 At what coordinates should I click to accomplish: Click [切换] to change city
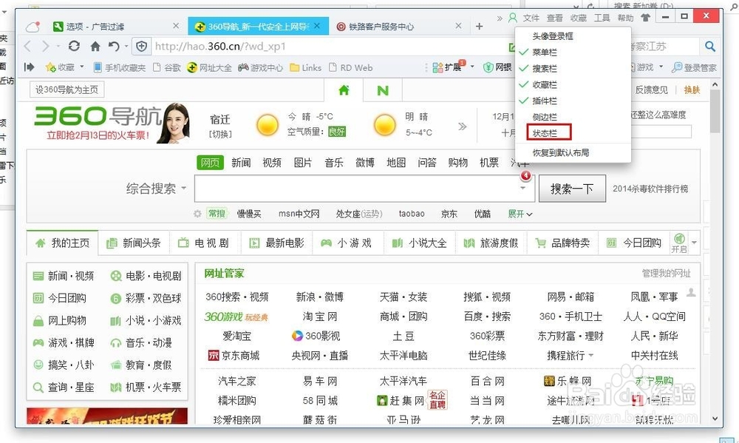coord(220,134)
